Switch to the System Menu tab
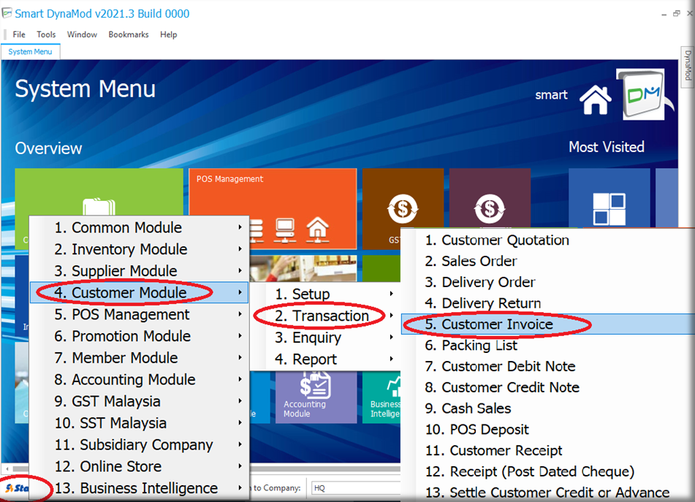This screenshot has width=695, height=502. pos(30,52)
